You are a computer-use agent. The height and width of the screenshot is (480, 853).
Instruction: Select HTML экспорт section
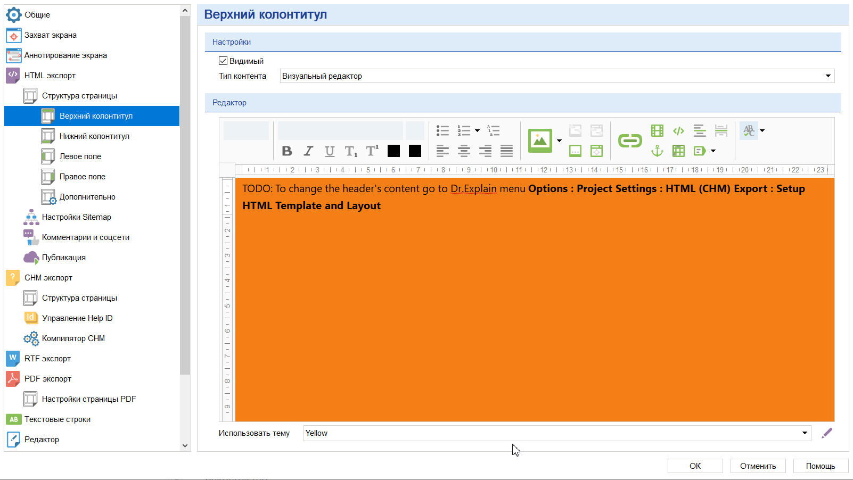point(50,76)
